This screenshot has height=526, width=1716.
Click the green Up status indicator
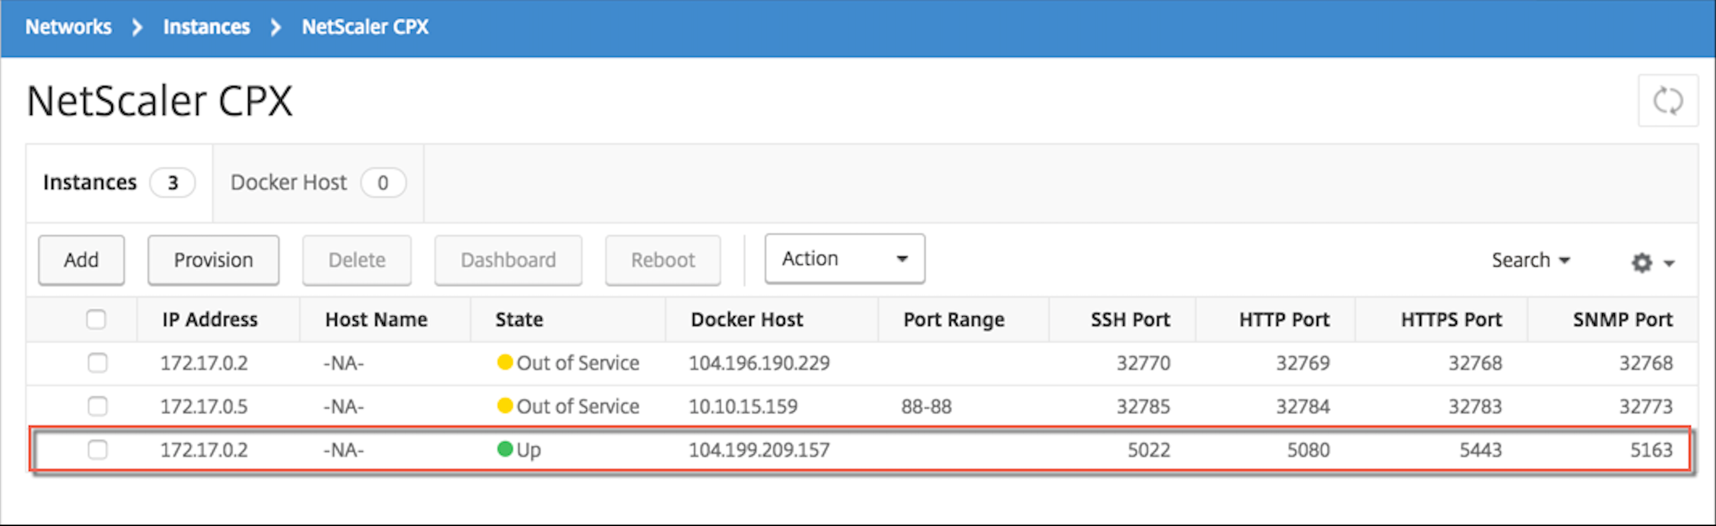pyautogui.click(x=505, y=449)
